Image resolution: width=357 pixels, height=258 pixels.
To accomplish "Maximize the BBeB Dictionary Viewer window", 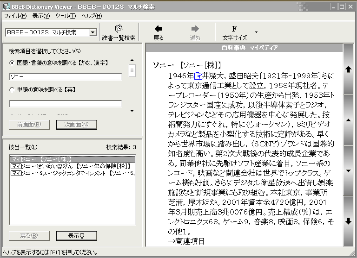I will (x=342, y=6).
